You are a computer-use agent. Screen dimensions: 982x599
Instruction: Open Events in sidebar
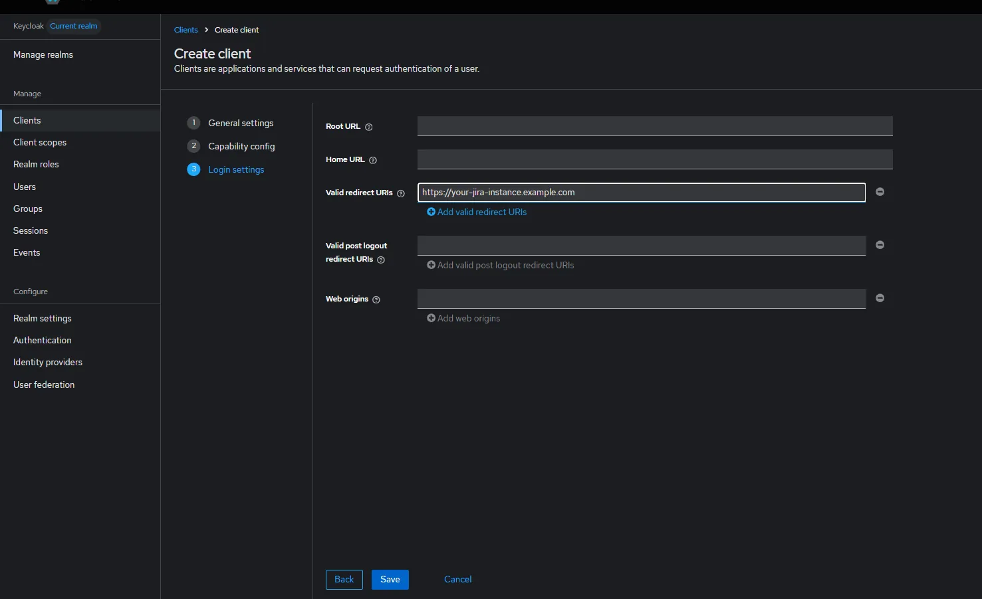80,252
